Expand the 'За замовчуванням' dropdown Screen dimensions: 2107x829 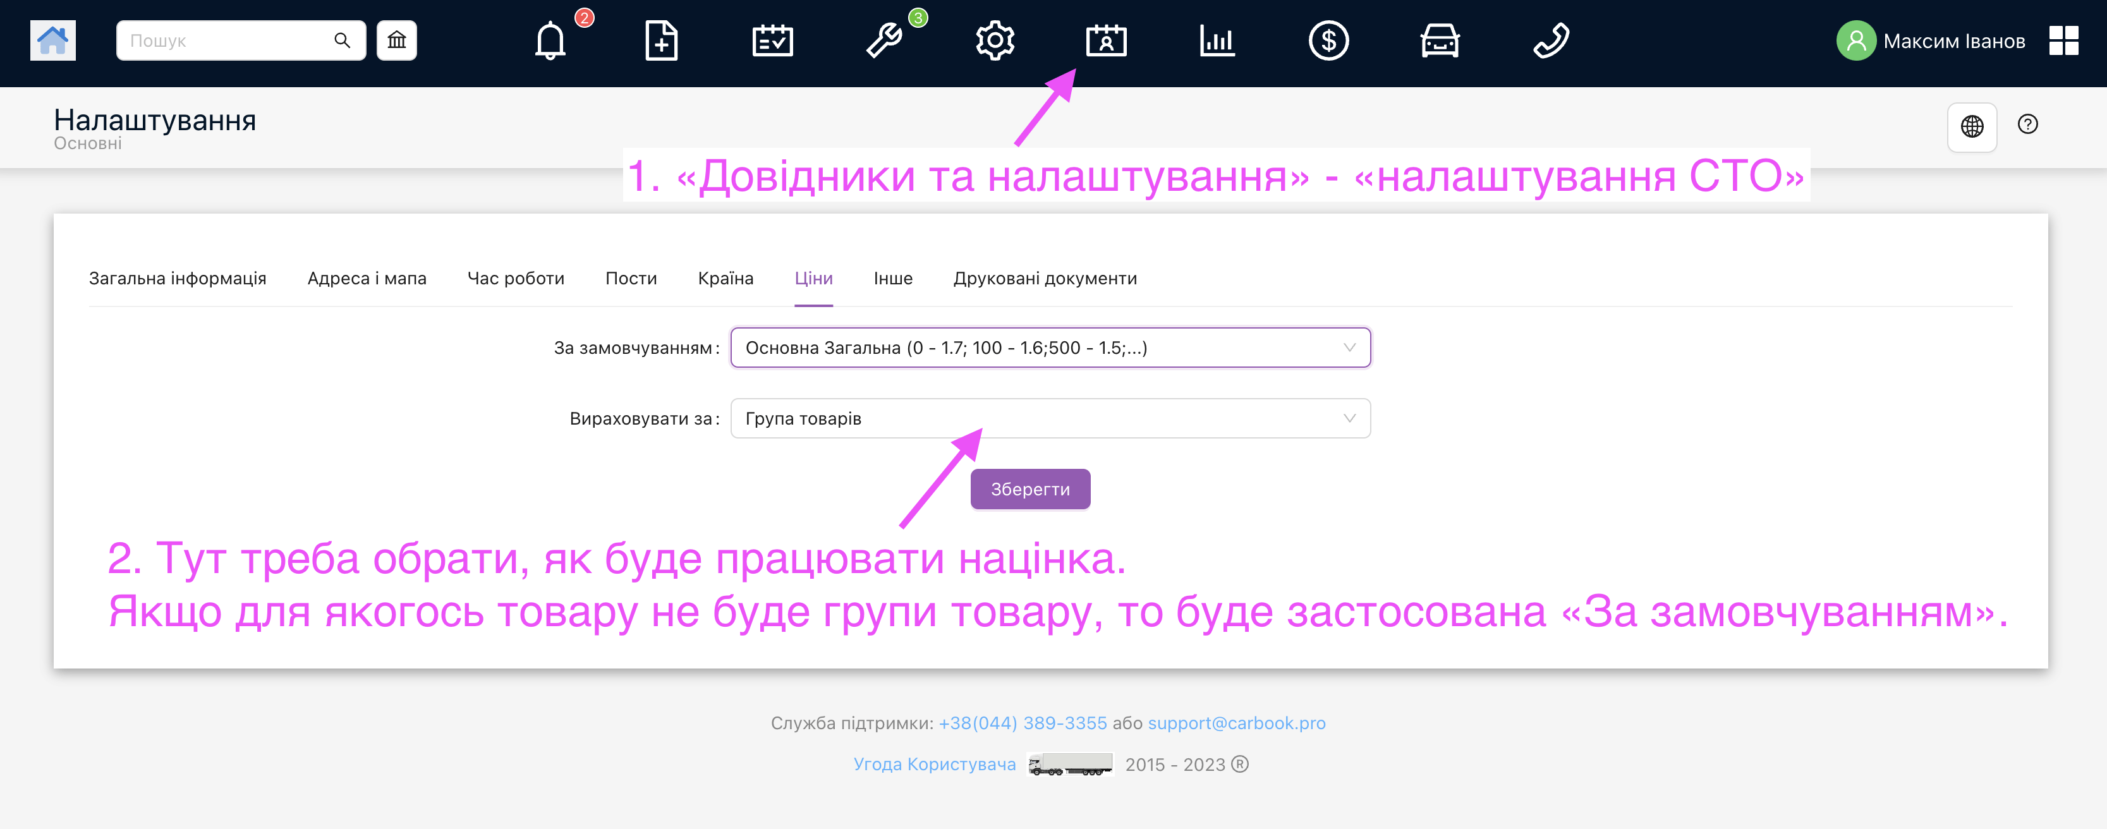pyautogui.click(x=1050, y=348)
